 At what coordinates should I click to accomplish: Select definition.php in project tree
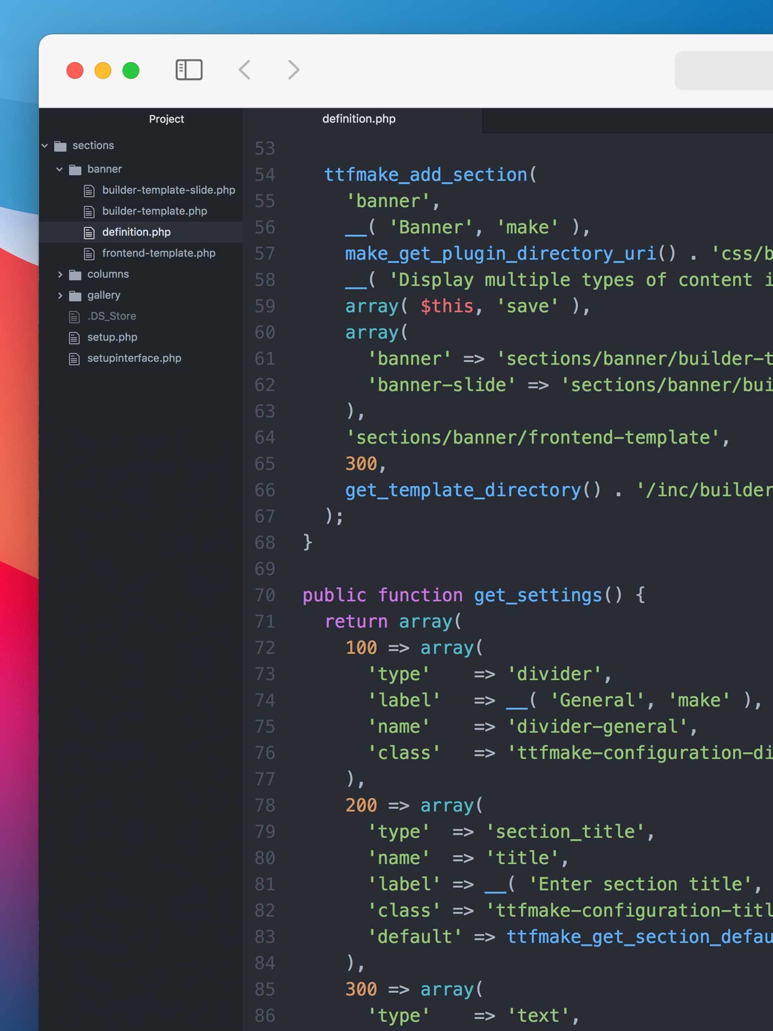pos(136,232)
